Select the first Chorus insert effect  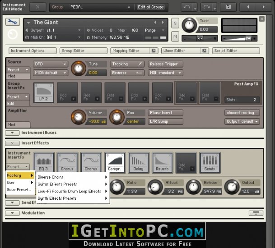tap(67, 162)
